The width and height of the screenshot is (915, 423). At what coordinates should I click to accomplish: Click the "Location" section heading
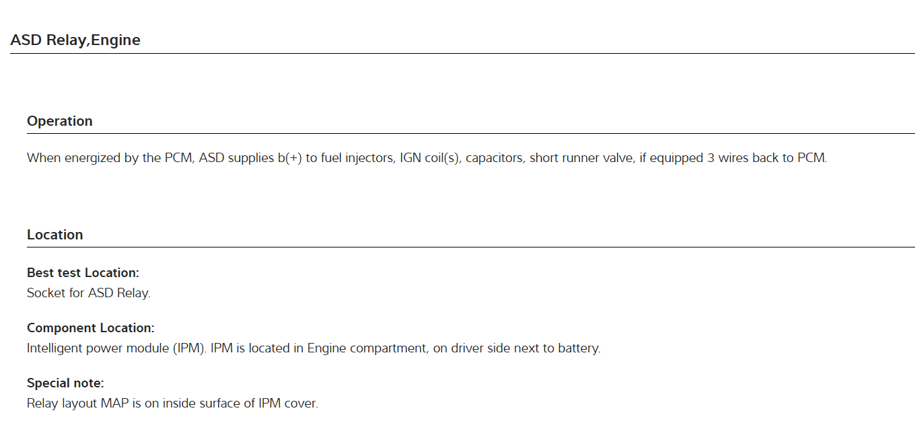pos(55,235)
